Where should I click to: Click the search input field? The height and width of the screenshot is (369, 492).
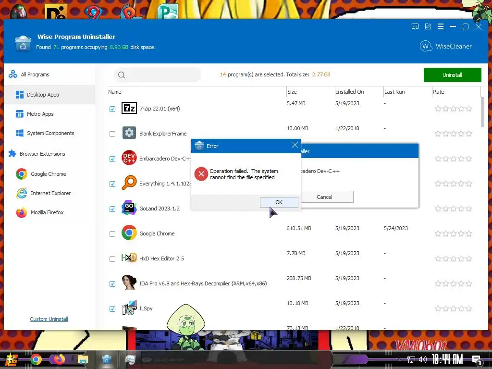[x=158, y=74]
